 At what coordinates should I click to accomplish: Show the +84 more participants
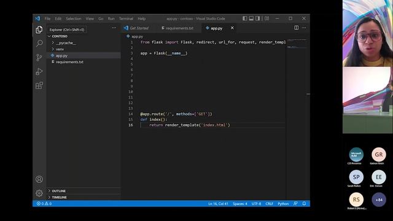(x=378, y=200)
